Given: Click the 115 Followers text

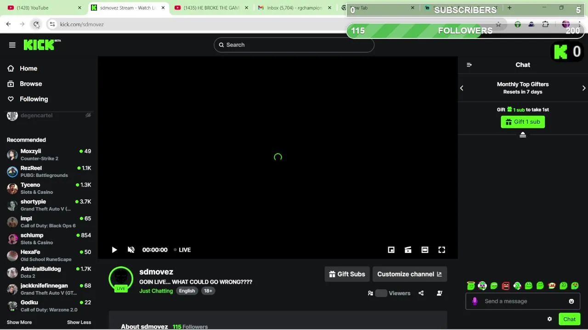Looking at the screenshot, I should coord(190,327).
